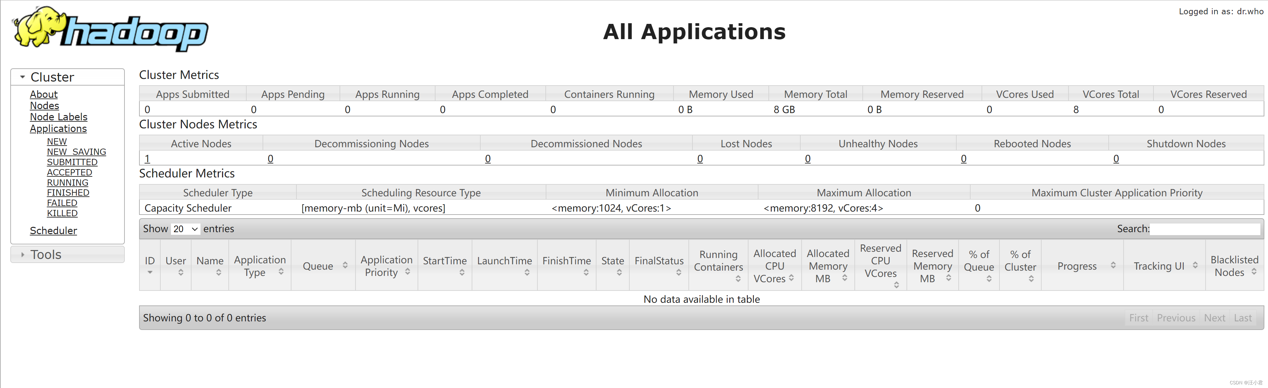Click the Active Nodes count link
Viewport: 1268px width, 388px height.
point(147,159)
